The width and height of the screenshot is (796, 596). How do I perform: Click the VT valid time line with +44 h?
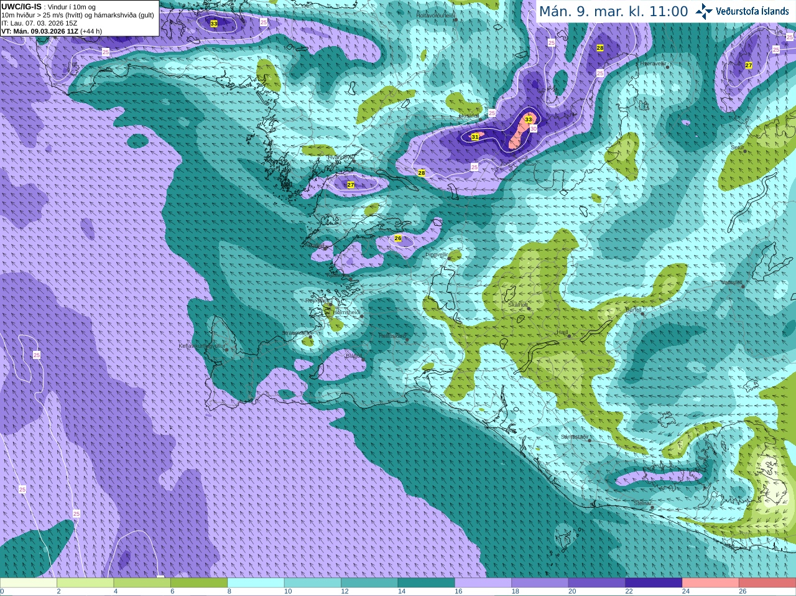[x=52, y=31]
